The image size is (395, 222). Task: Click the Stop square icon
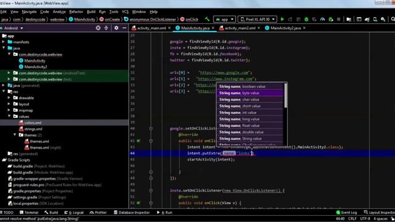pos(339,19)
